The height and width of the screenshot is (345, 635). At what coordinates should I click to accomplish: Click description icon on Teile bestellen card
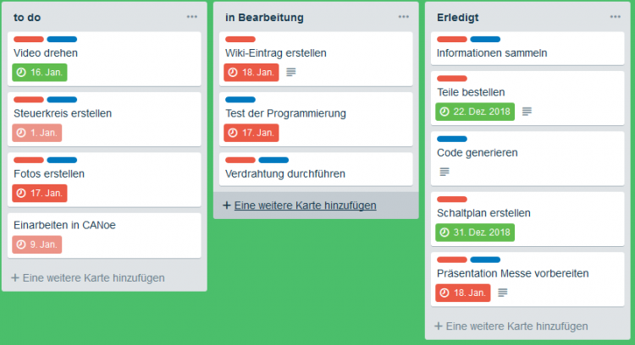tap(527, 112)
